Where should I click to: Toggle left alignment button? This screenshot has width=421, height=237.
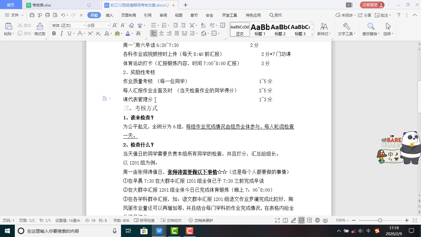(153, 33)
